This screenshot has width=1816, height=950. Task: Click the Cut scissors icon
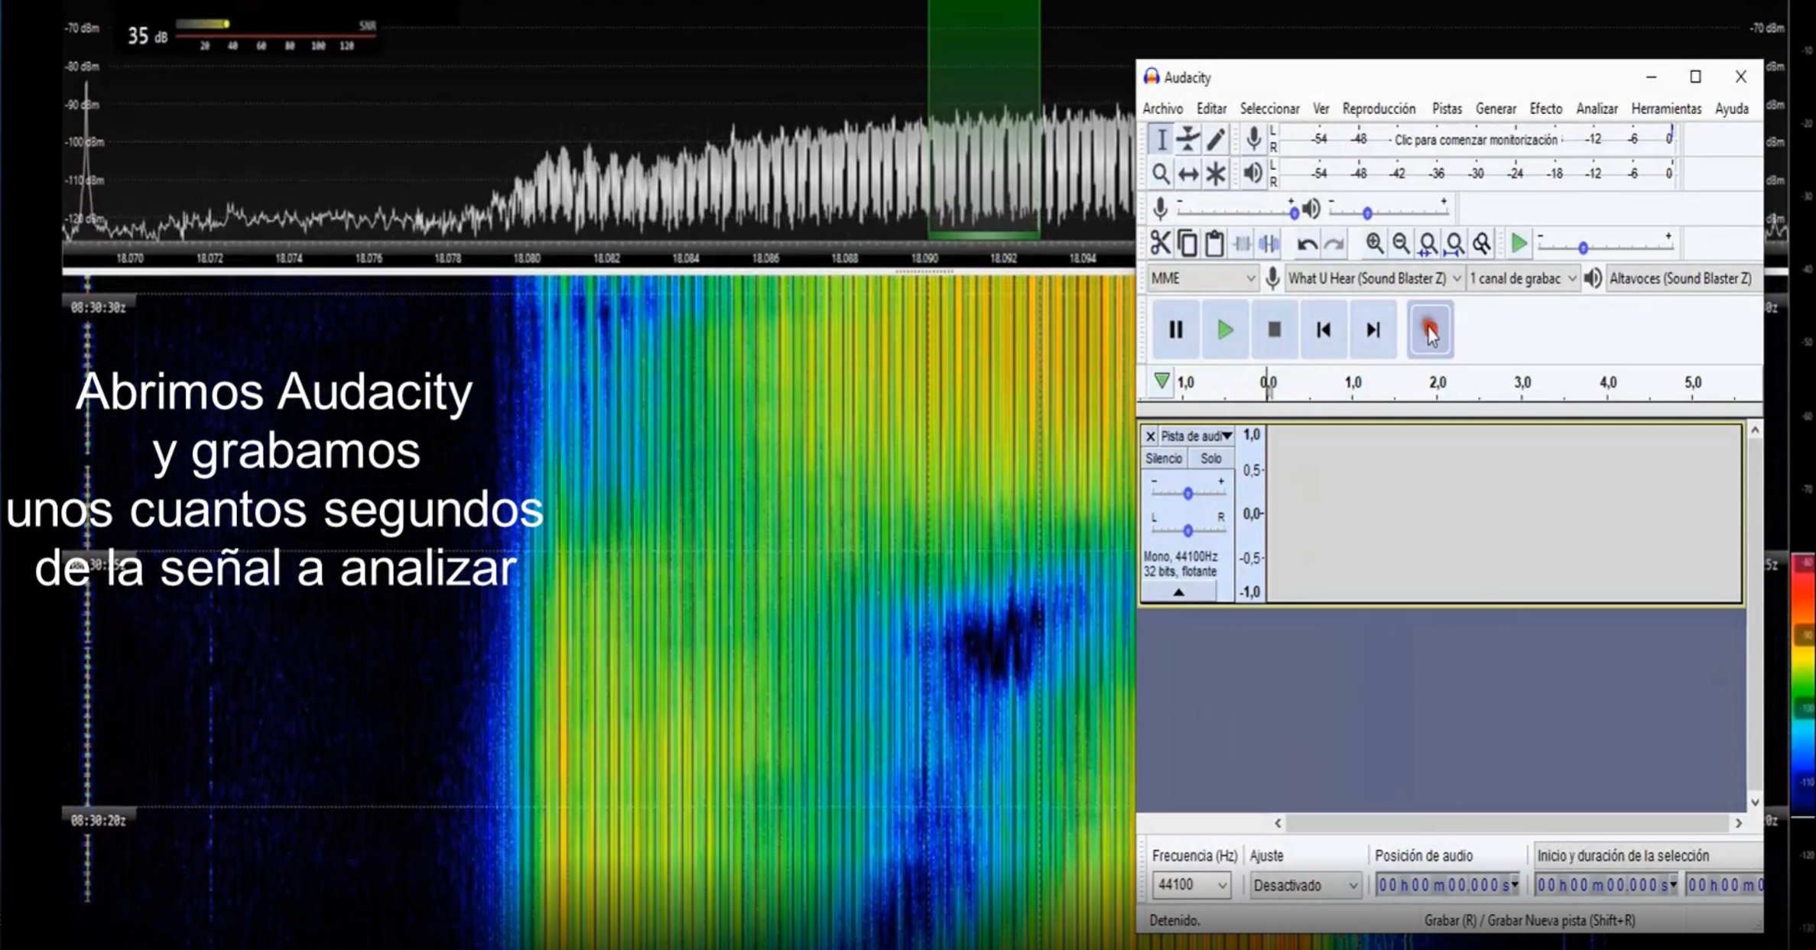[x=1160, y=244]
